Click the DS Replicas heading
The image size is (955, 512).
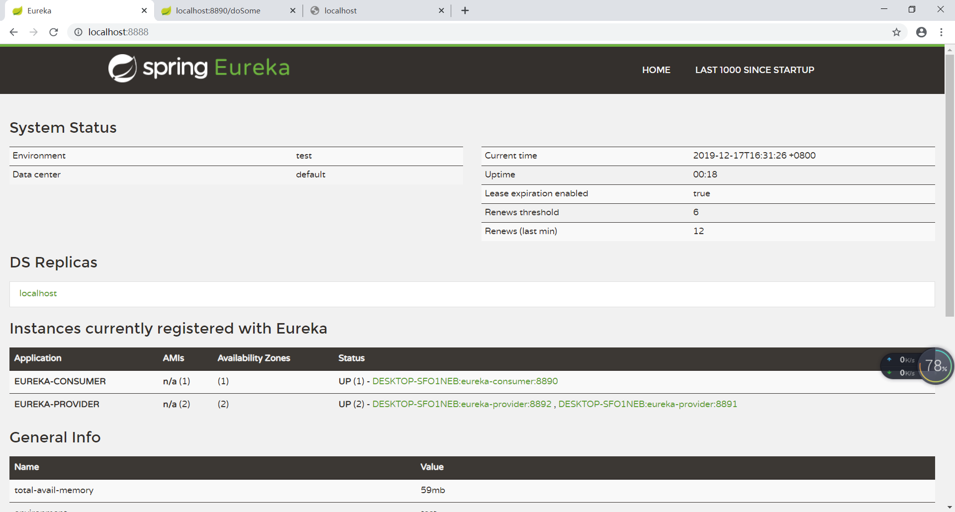pos(53,262)
